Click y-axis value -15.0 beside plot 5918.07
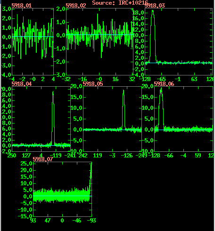The image size is (215, 231). coord(25,216)
